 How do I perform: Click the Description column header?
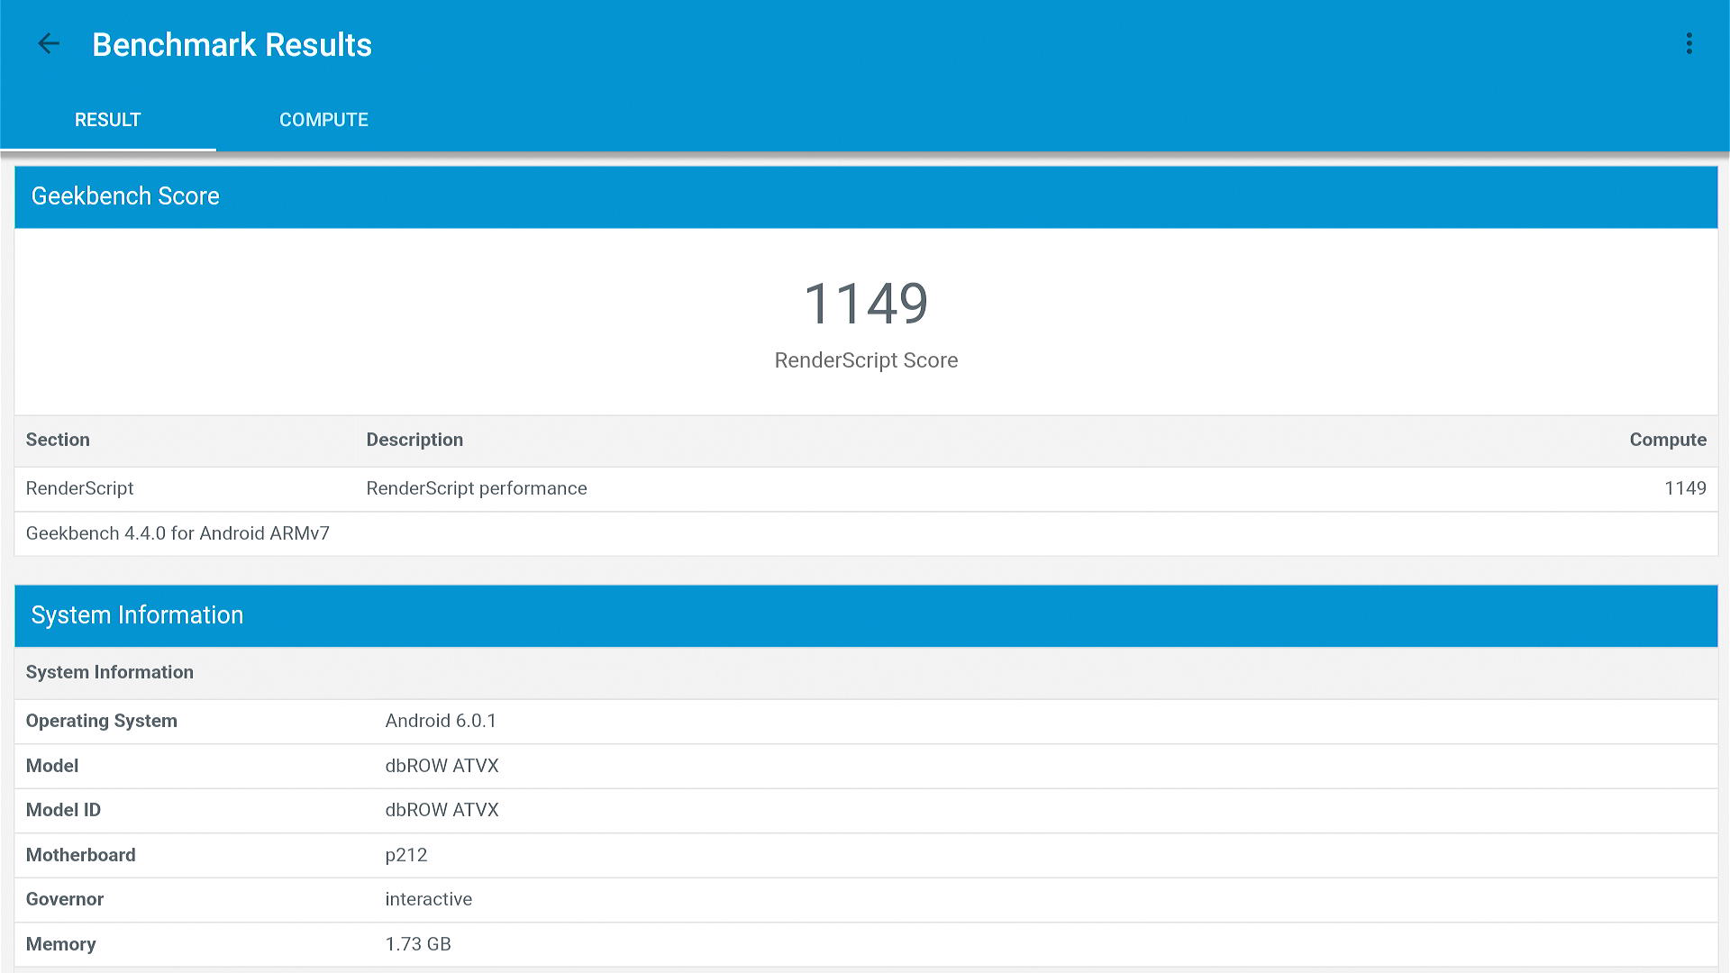click(414, 440)
